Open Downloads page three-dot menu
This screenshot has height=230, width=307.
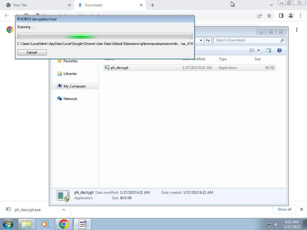(297, 30)
